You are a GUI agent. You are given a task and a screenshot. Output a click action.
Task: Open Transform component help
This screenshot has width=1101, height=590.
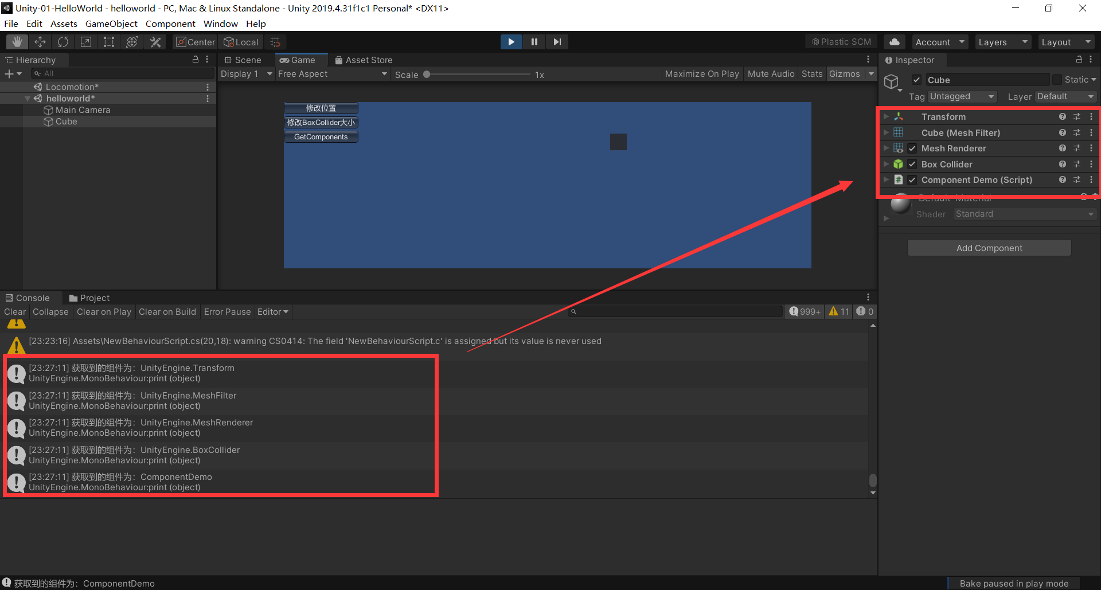pos(1063,116)
